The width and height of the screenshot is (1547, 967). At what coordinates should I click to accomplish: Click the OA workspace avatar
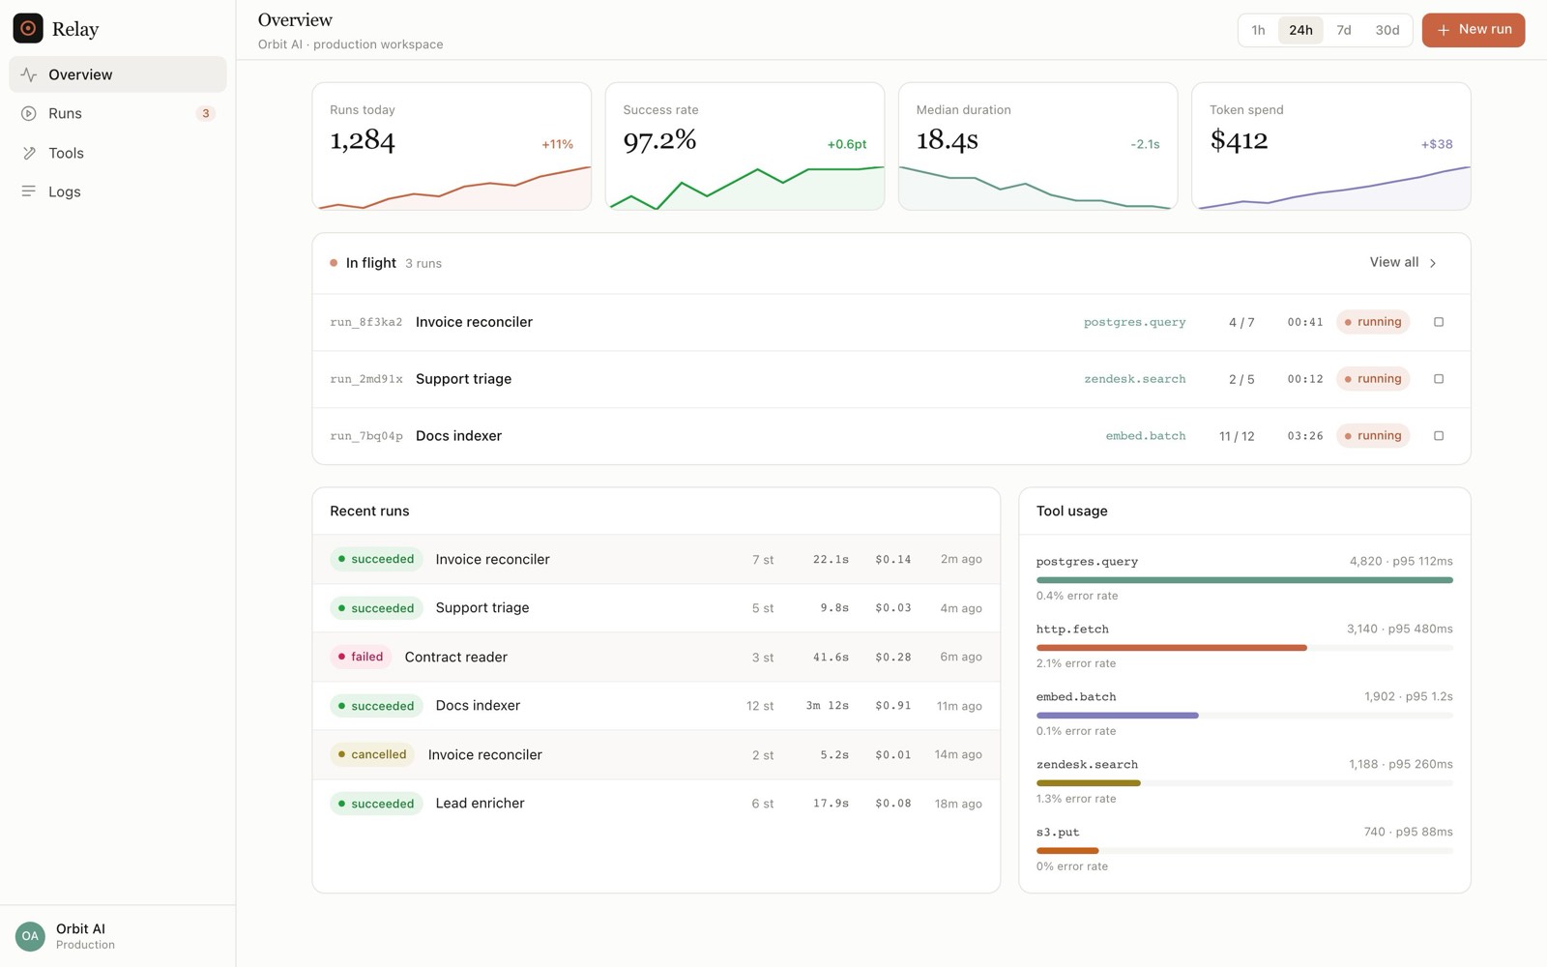30,936
